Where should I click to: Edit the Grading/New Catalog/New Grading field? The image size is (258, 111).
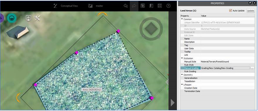coord(225,68)
